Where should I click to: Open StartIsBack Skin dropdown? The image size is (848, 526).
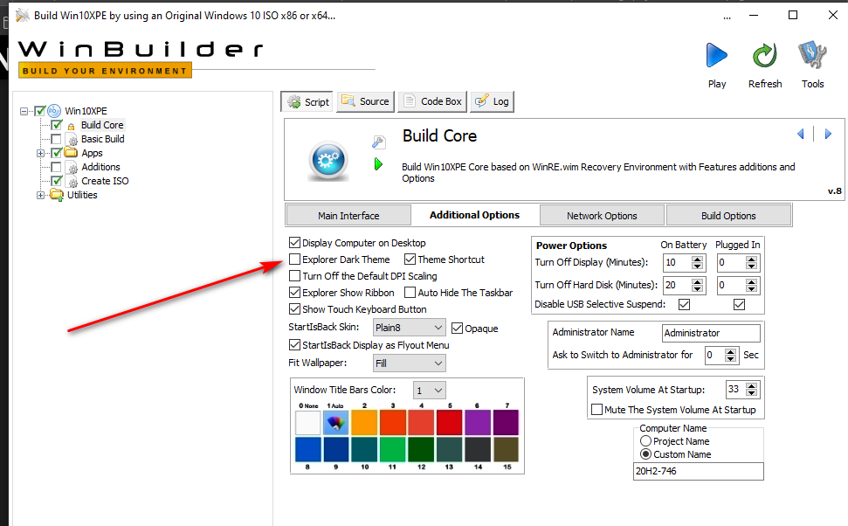(x=410, y=328)
